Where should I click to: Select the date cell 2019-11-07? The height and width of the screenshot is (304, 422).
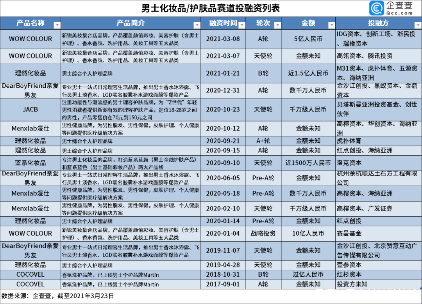point(223,251)
